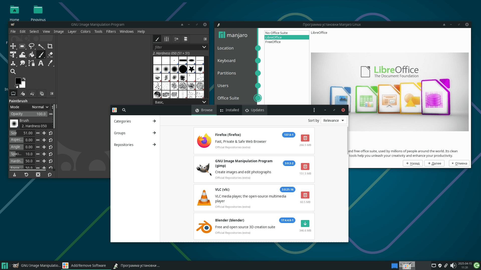Image resolution: width=481 pixels, height=270 pixels.
Task: Select the Color Picker eyedropper tool
Action: (50, 63)
